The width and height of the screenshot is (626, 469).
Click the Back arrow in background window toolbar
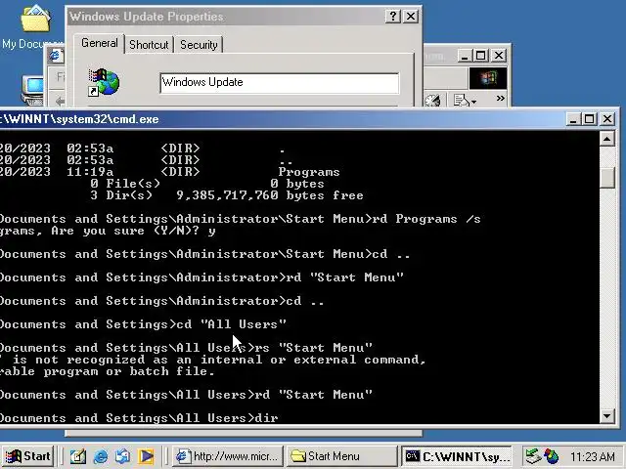pyautogui.click(x=60, y=102)
